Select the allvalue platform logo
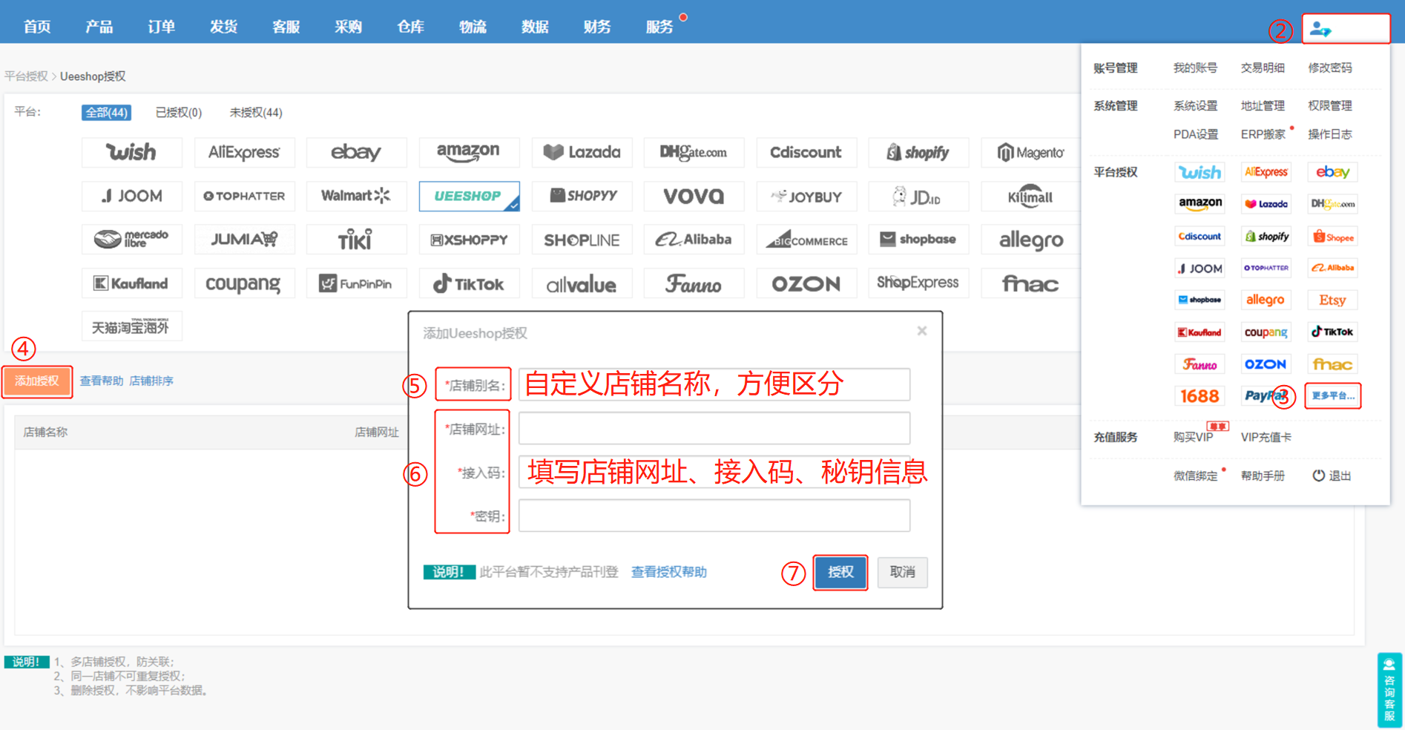 (x=582, y=283)
